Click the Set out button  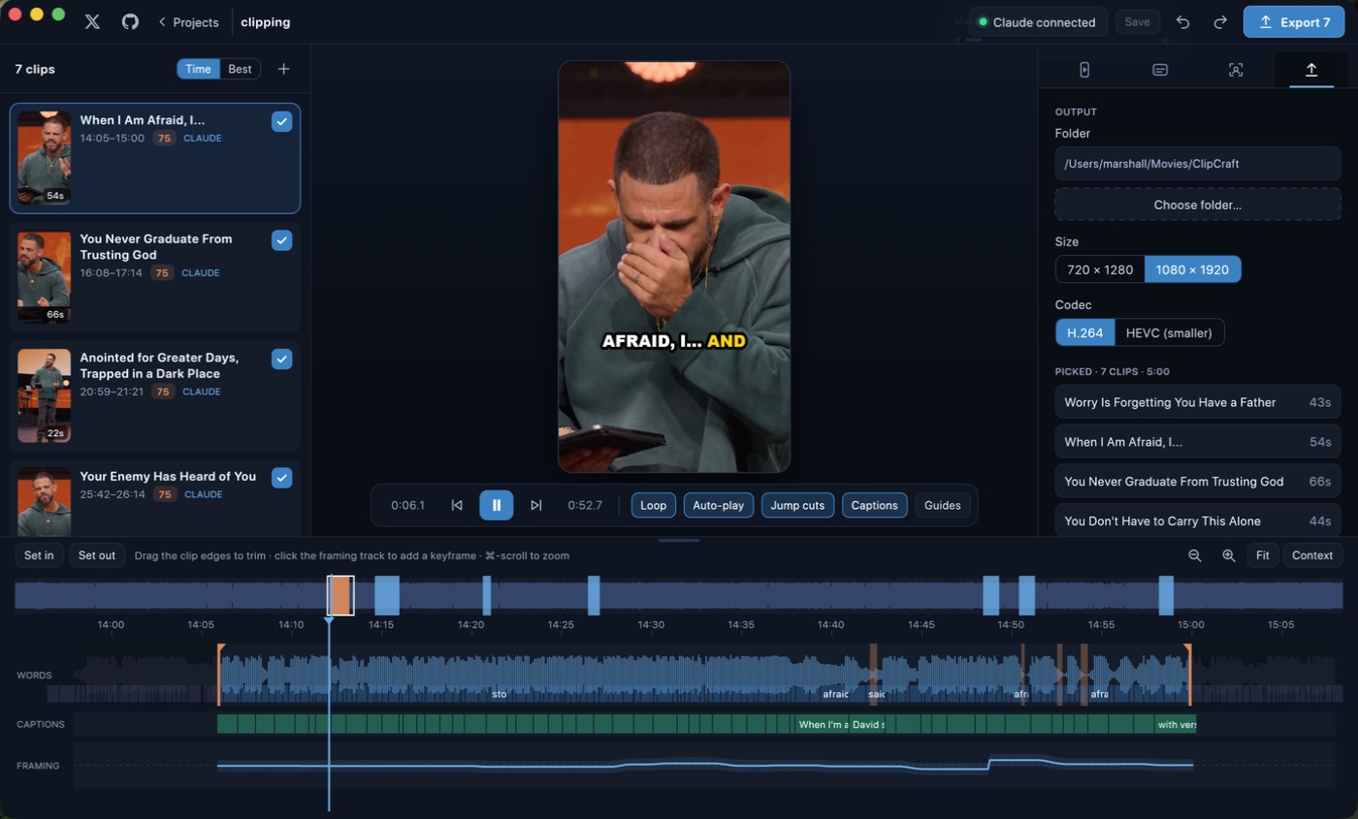97,555
